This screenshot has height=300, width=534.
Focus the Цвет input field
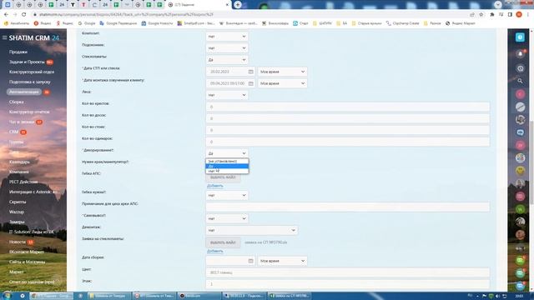[348, 272]
